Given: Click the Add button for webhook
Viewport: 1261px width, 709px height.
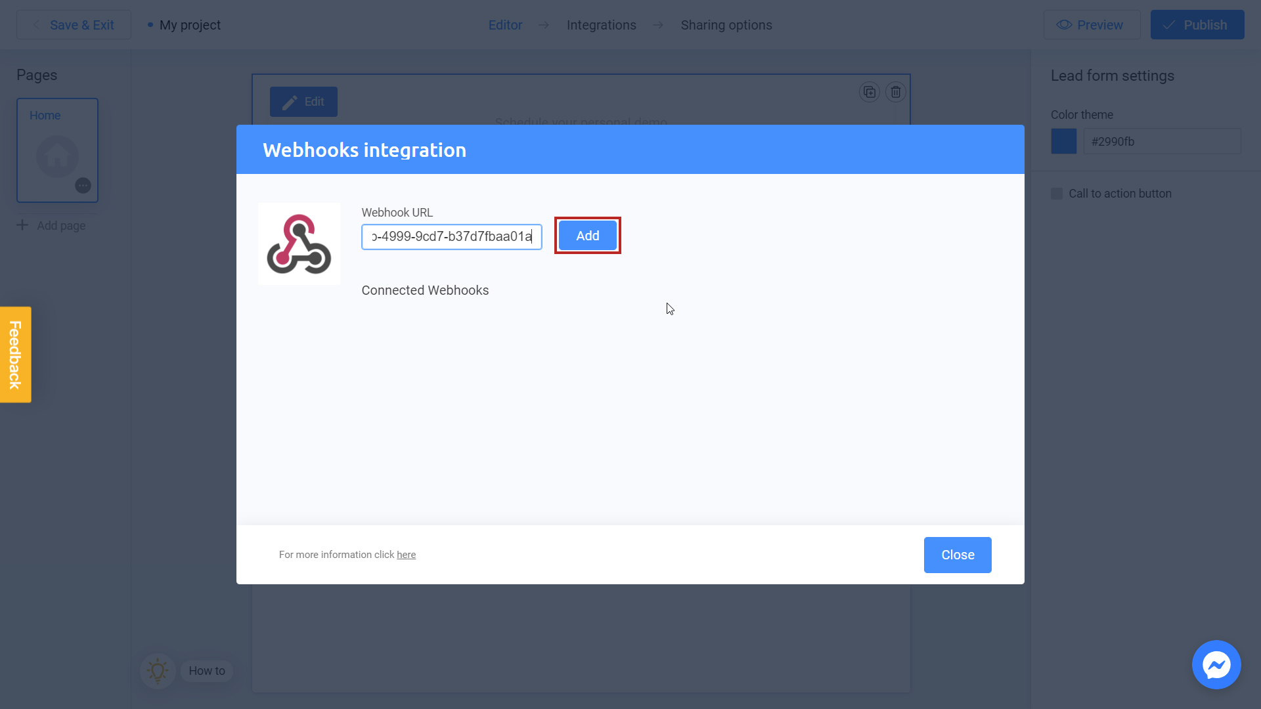Looking at the screenshot, I should (x=588, y=236).
